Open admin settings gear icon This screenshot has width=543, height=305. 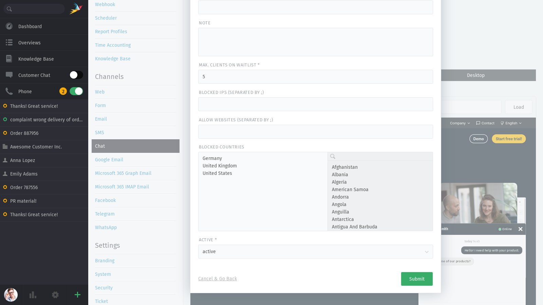(55, 295)
